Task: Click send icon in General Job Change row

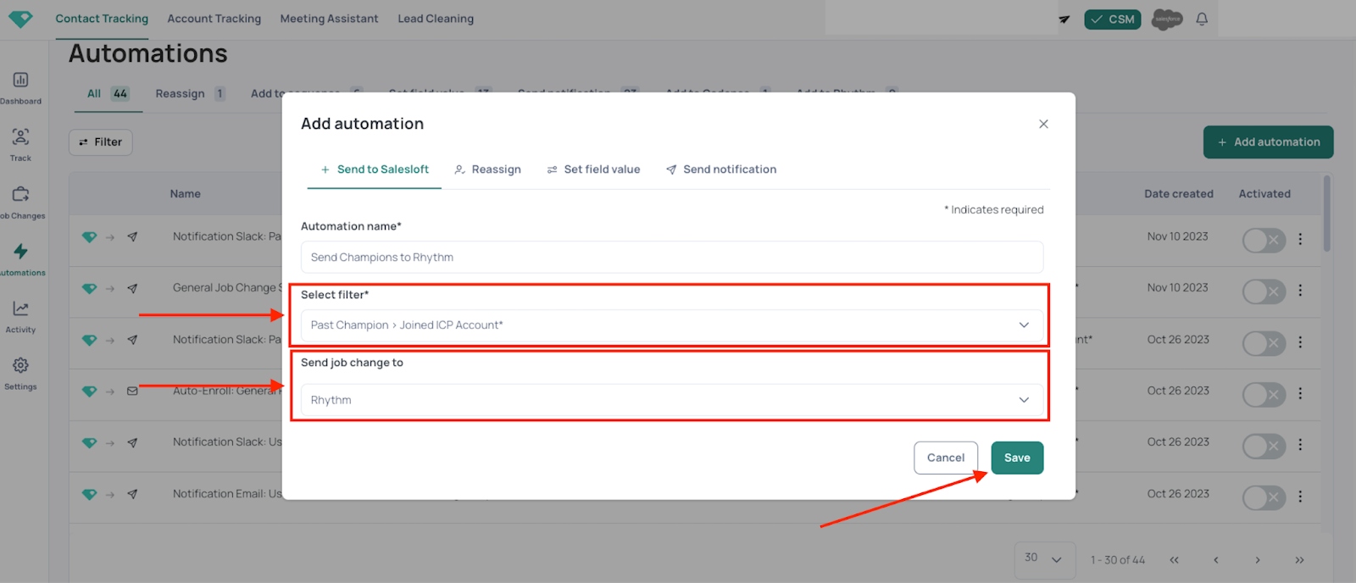Action: pos(132,288)
